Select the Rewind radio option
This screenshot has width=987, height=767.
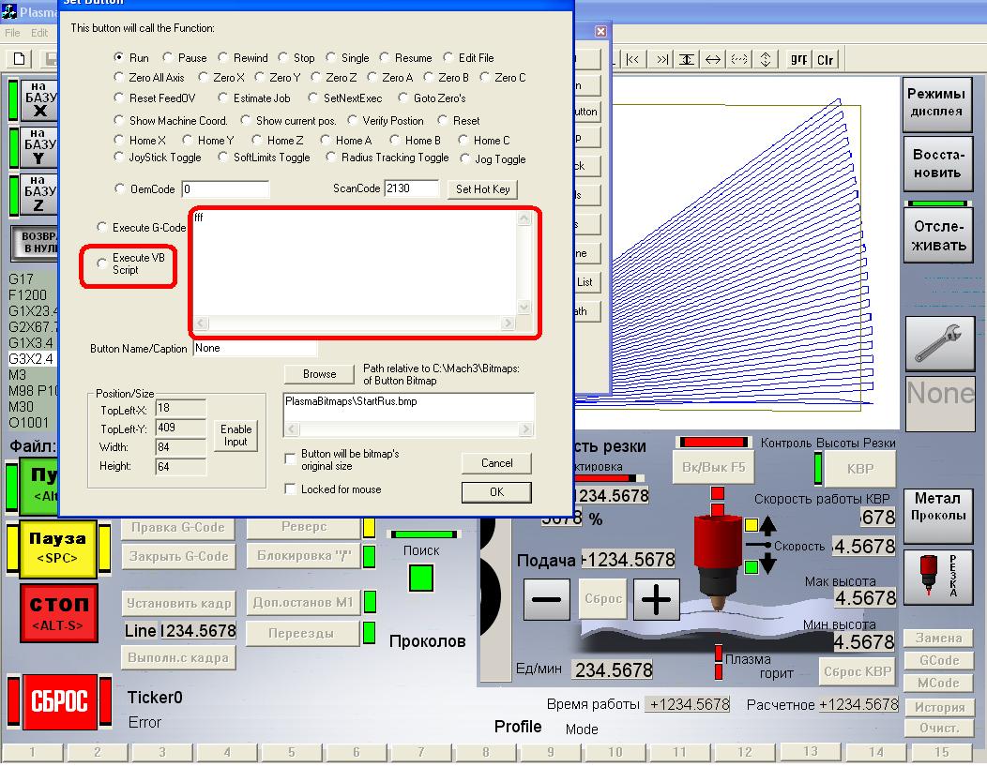point(223,57)
